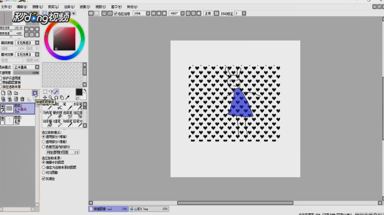
Task: Open the 窗口 (Window) menu
Action: [116, 7]
